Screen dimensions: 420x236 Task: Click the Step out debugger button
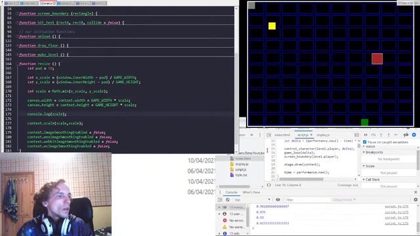click(388, 135)
